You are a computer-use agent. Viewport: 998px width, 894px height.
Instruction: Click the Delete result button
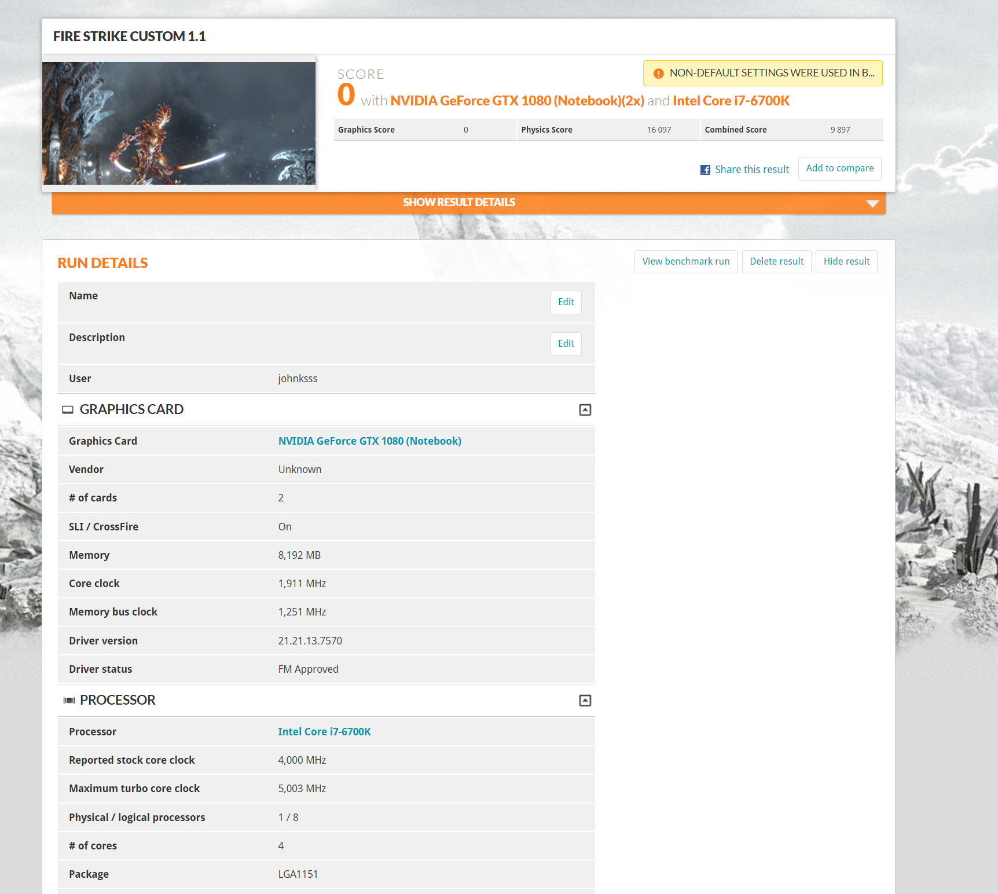(777, 262)
